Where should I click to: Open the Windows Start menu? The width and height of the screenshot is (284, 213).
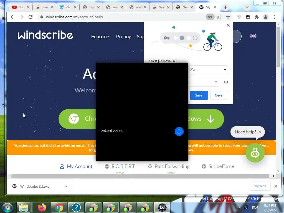point(7,207)
